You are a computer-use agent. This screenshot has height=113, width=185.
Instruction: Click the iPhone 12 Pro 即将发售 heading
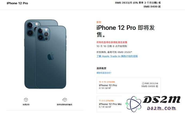pos(126,31)
